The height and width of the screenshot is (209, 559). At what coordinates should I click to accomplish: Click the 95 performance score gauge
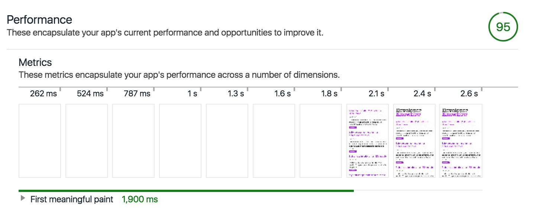click(503, 27)
